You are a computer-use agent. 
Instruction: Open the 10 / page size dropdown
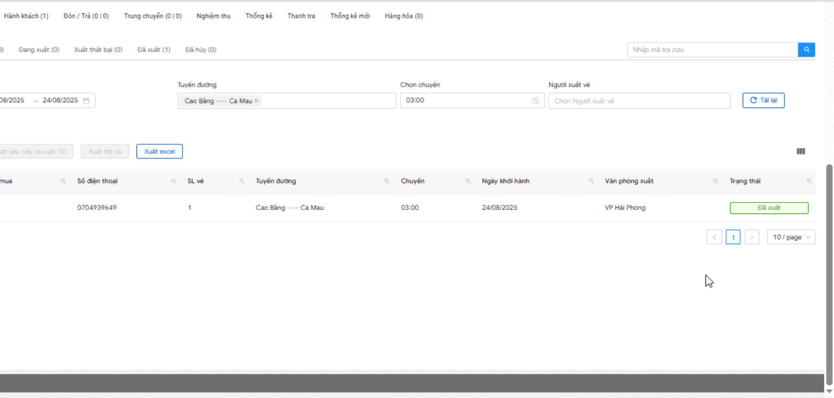[791, 237]
